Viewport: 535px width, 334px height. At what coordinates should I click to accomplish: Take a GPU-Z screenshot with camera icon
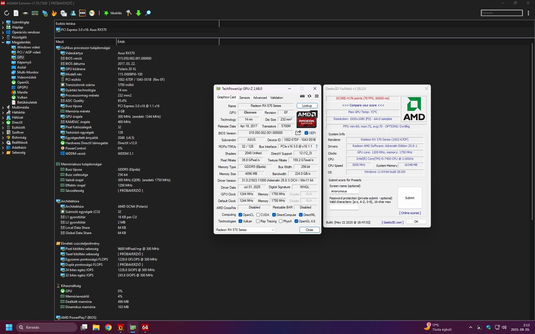pos(302,96)
